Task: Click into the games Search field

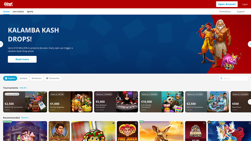Action: pos(235,78)
